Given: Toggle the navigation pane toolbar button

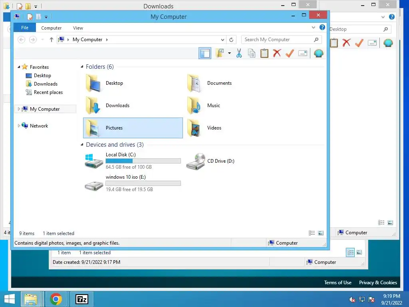Looking at the screenshot, I should click(x=205, y=53).
